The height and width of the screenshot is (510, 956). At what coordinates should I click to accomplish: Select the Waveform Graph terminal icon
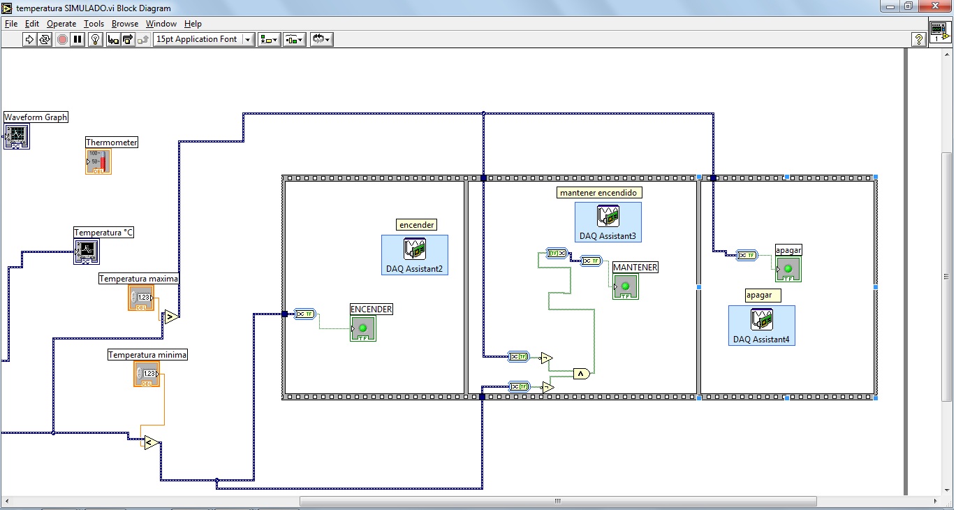(16, 136)
